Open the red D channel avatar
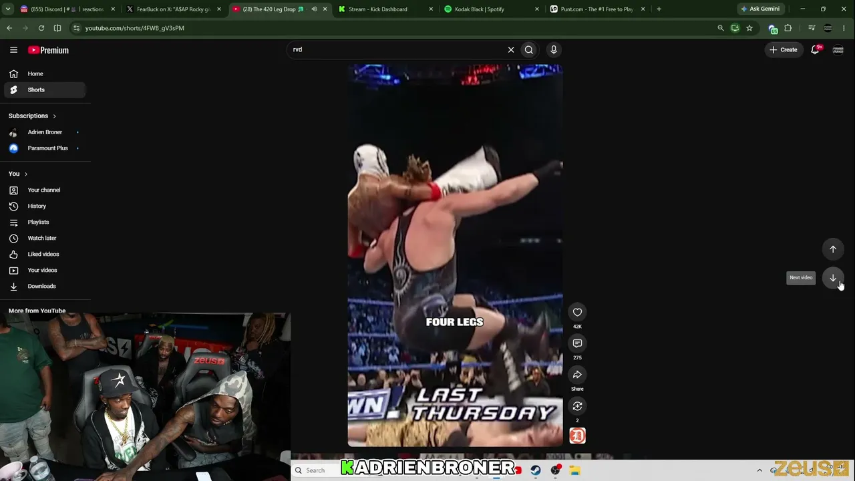The width and height of the screenshot is (855, 481). tap(577, 436)
